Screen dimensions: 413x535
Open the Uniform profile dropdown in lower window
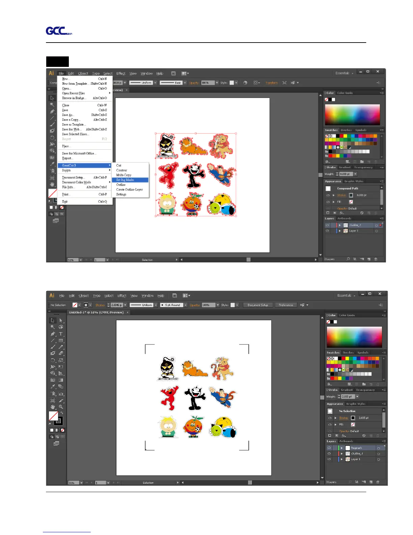156,305
